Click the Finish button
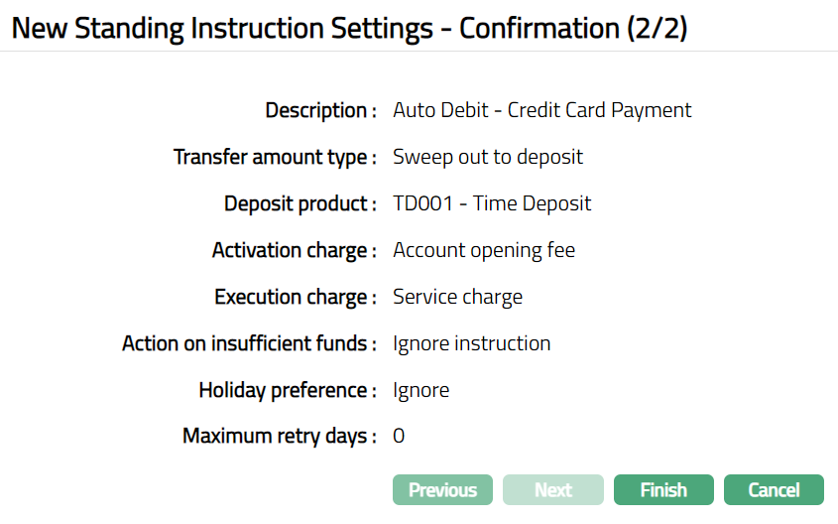Viewport: 838px width, 524px height. point(663,490)
